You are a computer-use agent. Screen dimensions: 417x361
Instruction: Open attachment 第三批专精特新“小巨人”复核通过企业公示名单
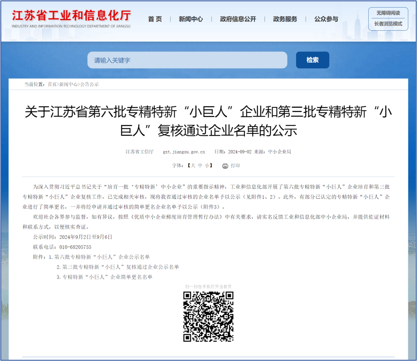coord(121,267)
